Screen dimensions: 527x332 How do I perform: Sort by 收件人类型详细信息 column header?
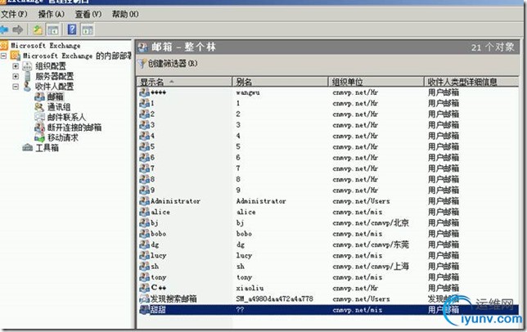[x=471, y=82]
